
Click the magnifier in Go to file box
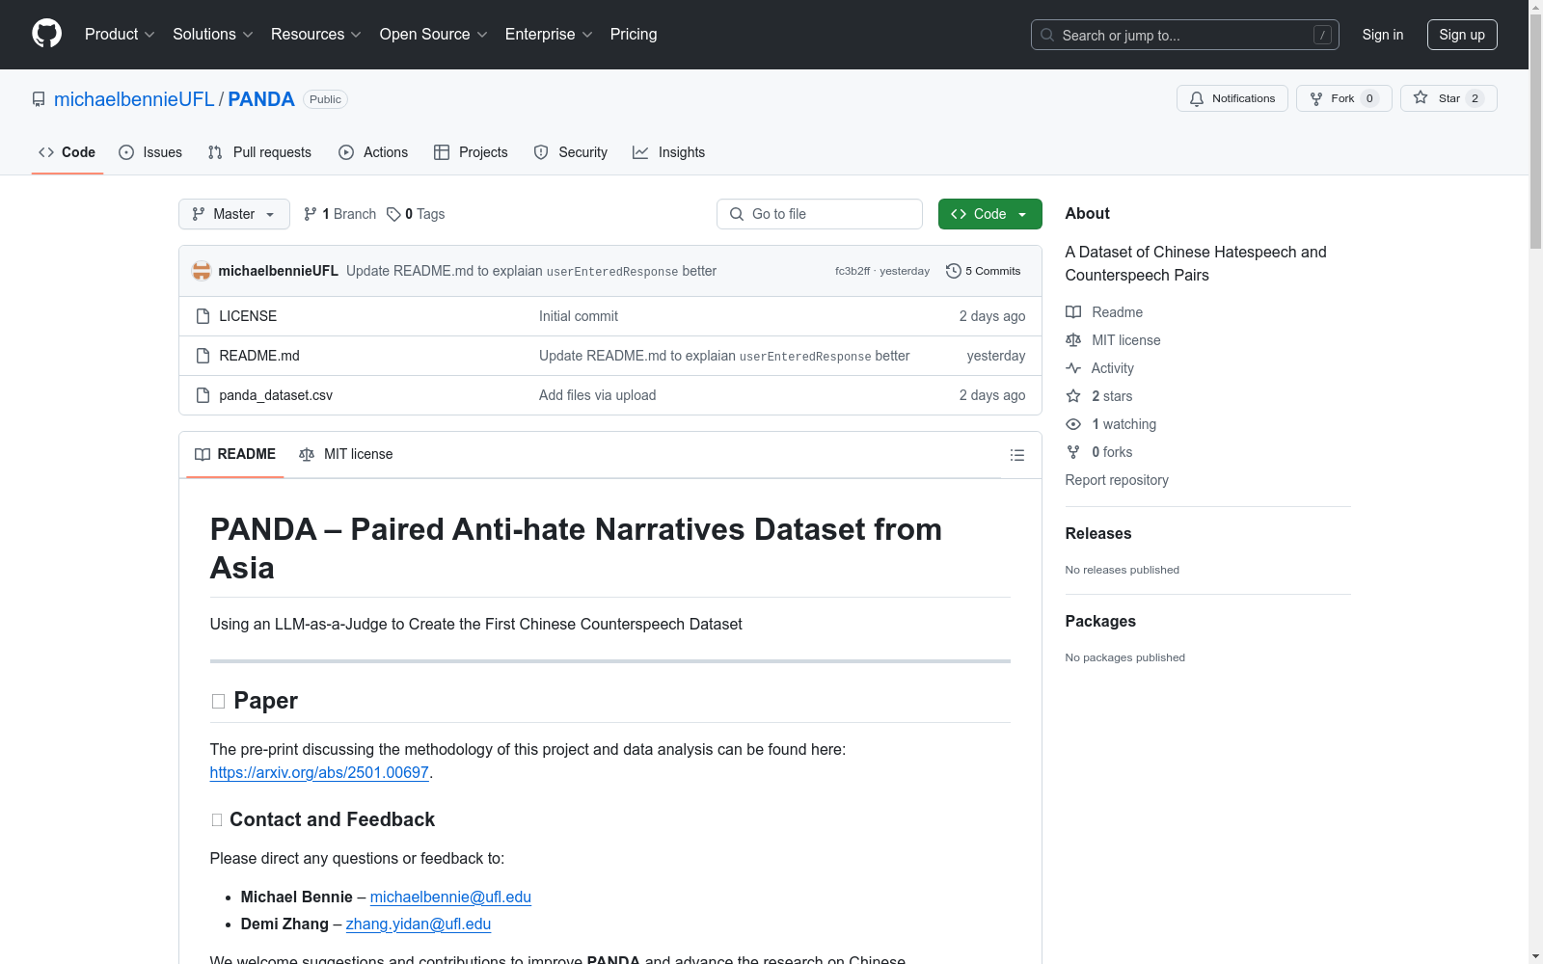(x=737, y=214)
